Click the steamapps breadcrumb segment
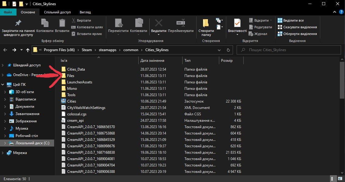The image size is (345, 182). 108,50
